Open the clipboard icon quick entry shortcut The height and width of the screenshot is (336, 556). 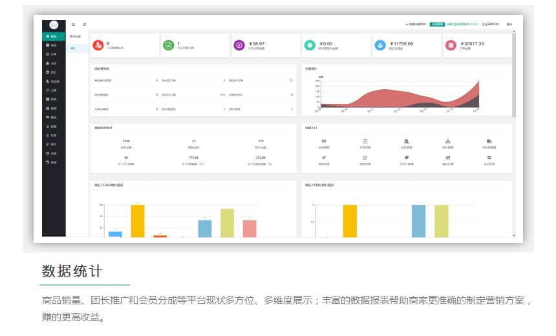tap(365, 141)
